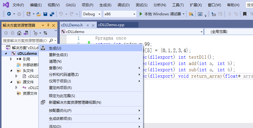The image size is (253, 128).
Task: Click the home icon in Solution Explorer
Action: point(19,33)
